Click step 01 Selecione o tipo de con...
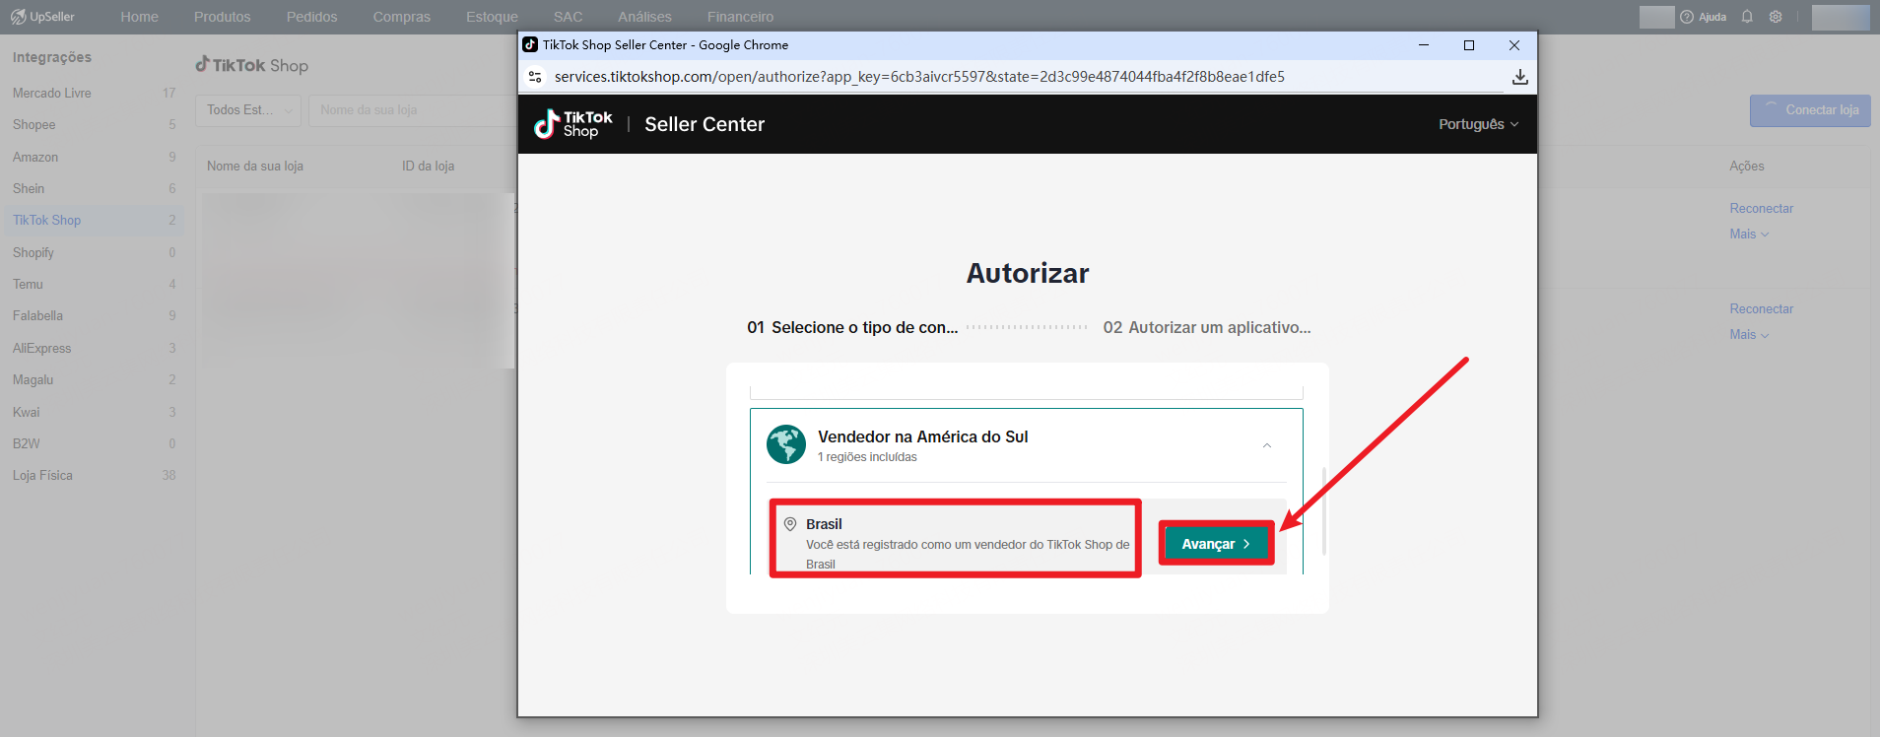Viewport: 1880px width, 737px height. [x=852, y=327]
